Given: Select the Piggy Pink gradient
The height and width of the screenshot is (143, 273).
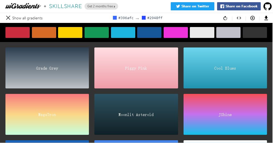Looking at the screenshot, I should pyautogui.click(x=136, y=68).
